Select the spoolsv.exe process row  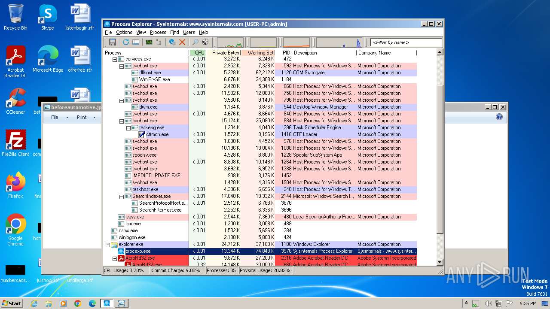tap(260, 155)
